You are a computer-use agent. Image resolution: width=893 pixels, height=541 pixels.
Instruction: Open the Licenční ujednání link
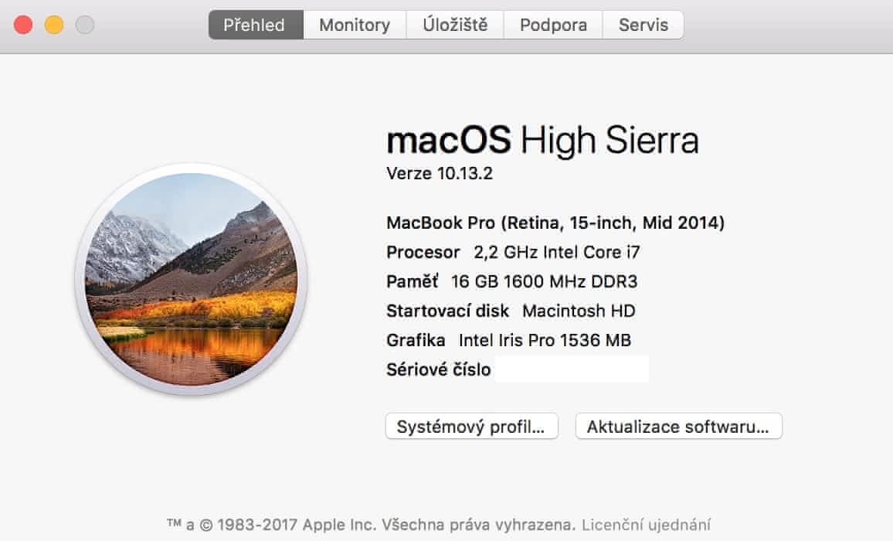click(646, 524)
